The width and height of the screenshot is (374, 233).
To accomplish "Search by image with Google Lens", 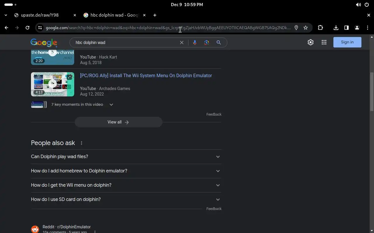I will tap(207, 43).
